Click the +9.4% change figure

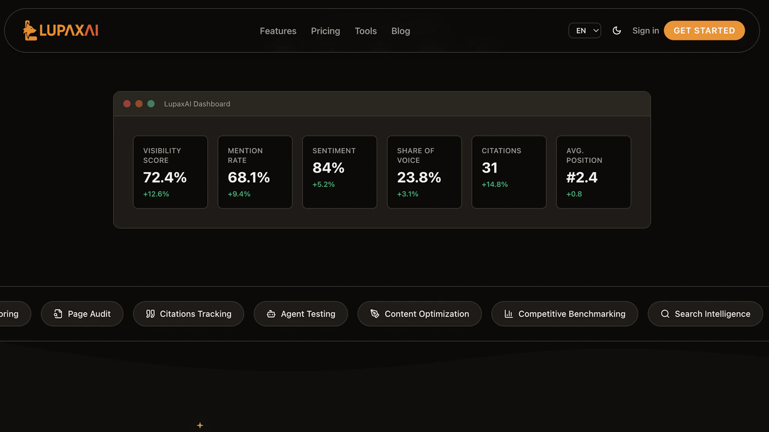pyautogui.click(x=239, y=194)
